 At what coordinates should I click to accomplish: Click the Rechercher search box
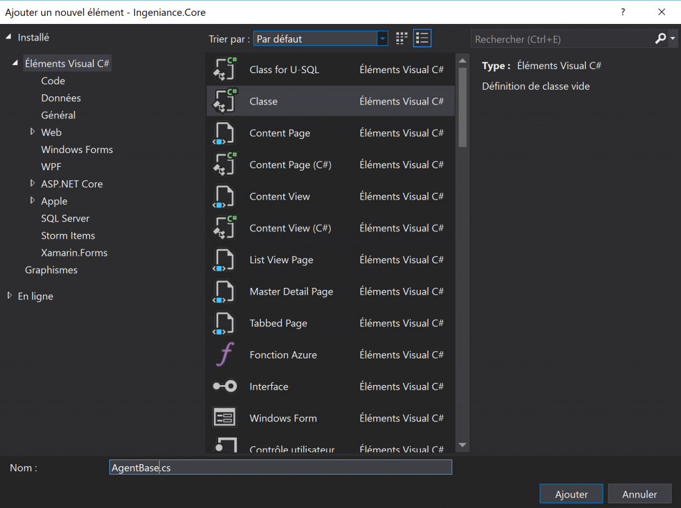pyautogui.click(x=563, y=39)
